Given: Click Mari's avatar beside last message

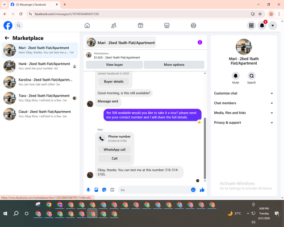Looking at the screenshot, I should [90, 175].
